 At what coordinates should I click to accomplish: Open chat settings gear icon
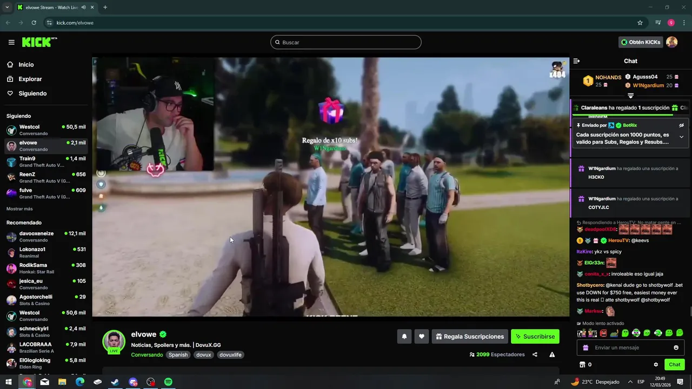pos(656,365)
